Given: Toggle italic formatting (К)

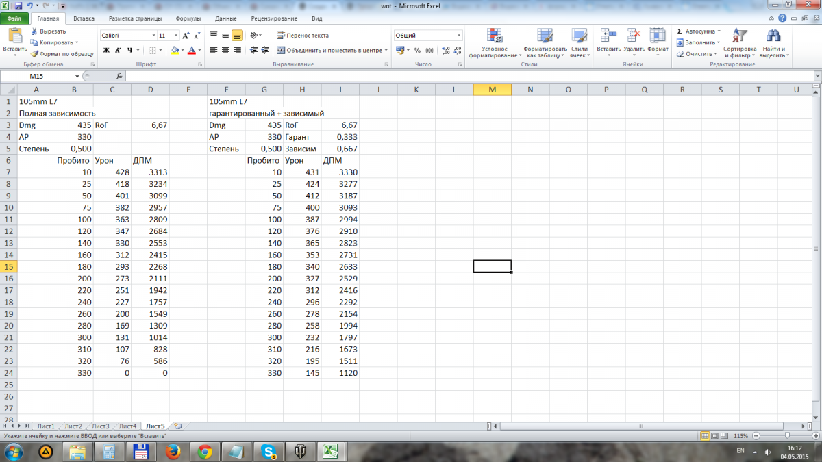Looking at the screenshot, I should tap(118, 50).
